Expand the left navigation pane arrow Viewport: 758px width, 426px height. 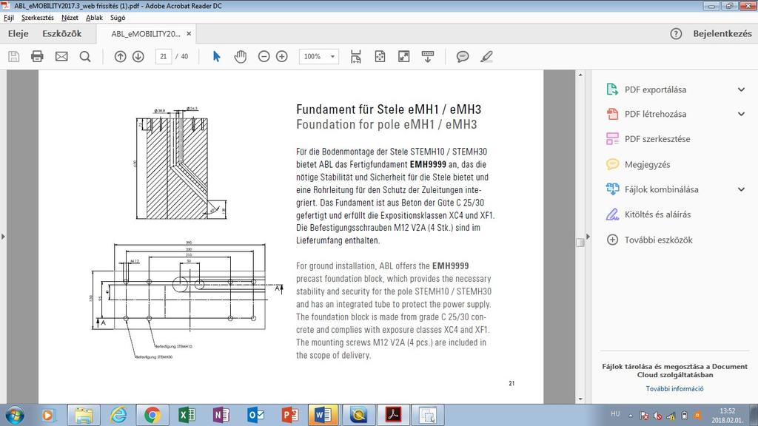point(3,237)
